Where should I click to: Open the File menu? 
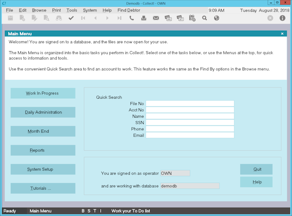[10, 10]
